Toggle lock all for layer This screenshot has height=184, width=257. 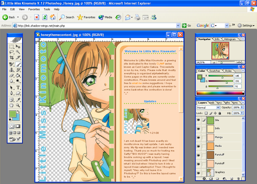click(220, 113)
